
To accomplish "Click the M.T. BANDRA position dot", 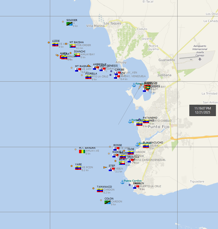I will coord(75,150).
